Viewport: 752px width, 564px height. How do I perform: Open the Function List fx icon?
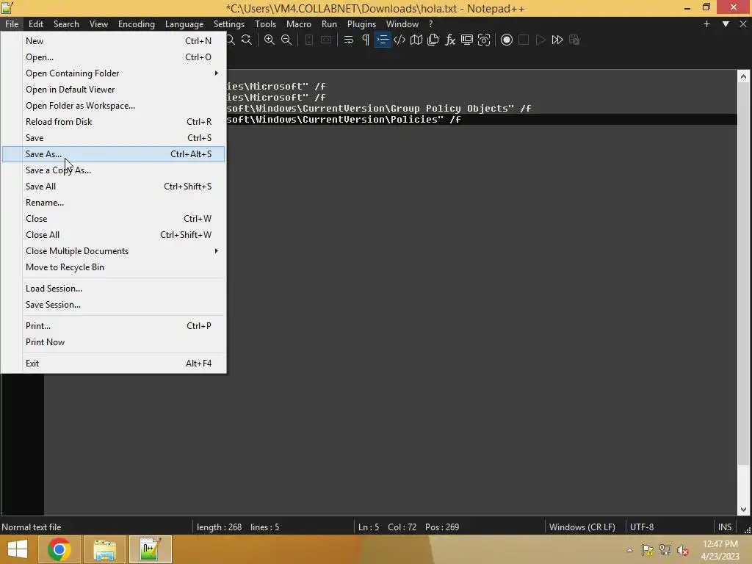click(450, 40)
